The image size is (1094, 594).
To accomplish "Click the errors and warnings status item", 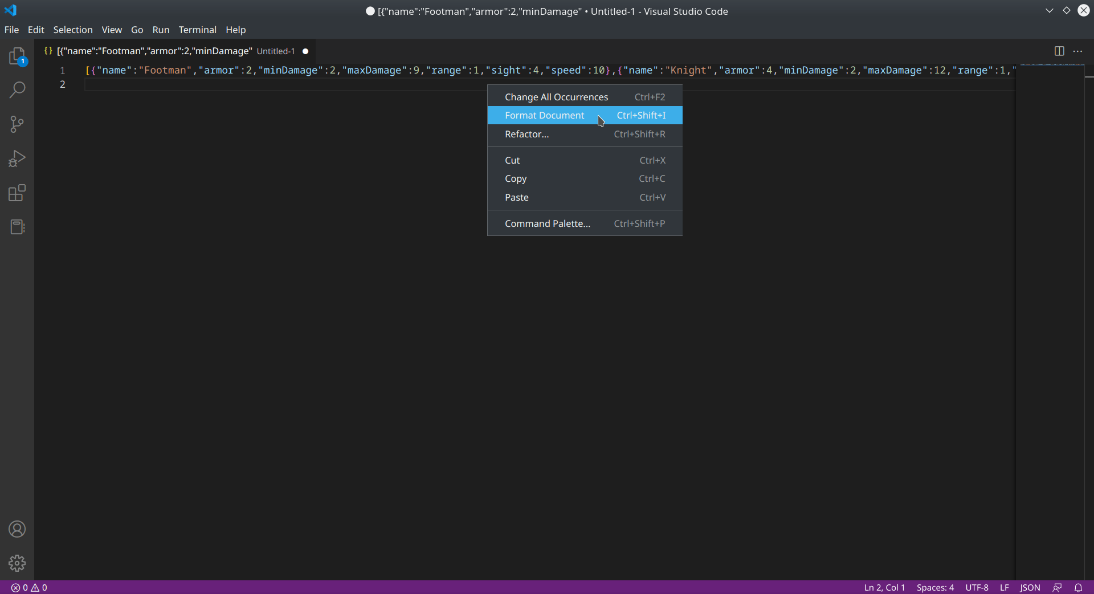I will (28, 587).
